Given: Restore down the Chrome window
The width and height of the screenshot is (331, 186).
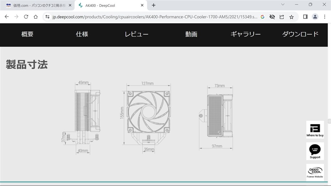Looking at the screenshot, I should tap(310, 5).
